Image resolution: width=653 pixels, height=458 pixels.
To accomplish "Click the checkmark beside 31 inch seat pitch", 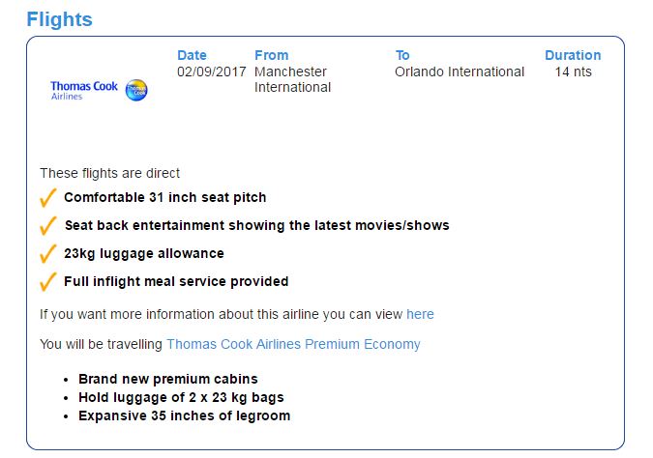I will [47, 198].
